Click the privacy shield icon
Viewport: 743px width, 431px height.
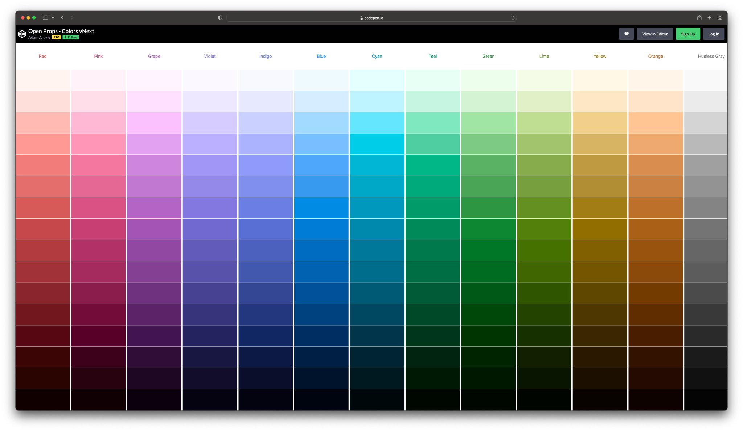(220, 18)
